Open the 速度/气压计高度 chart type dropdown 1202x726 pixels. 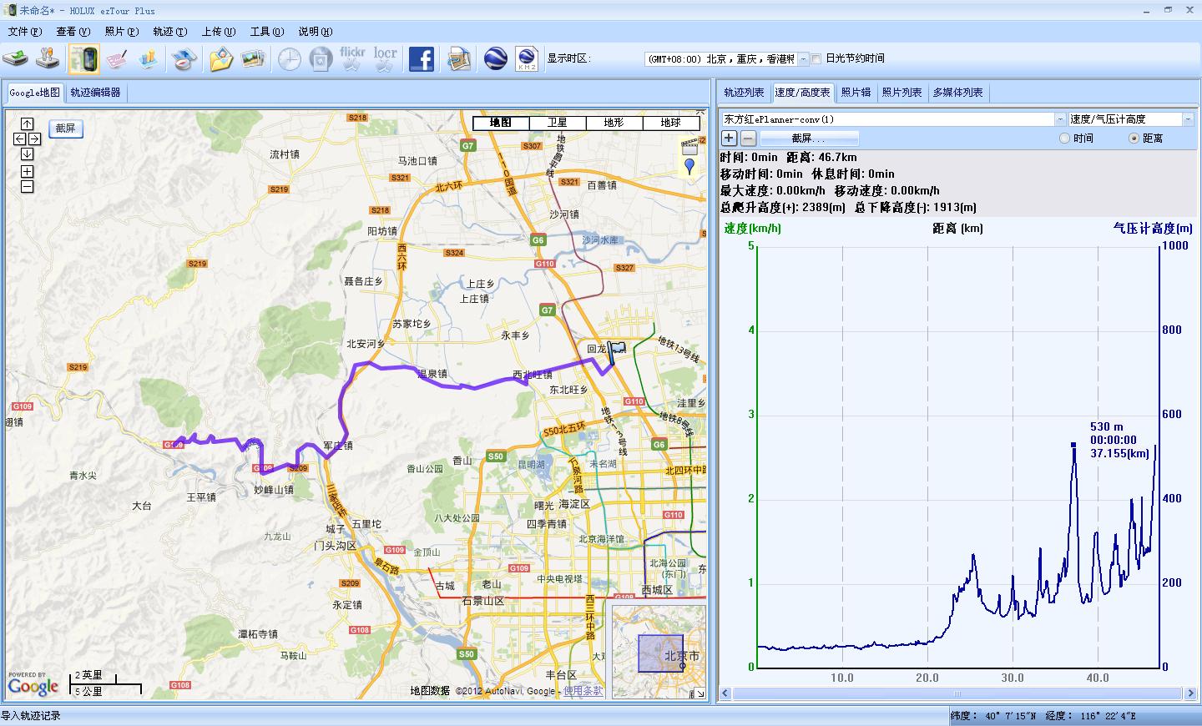[x=1188, y=119]
